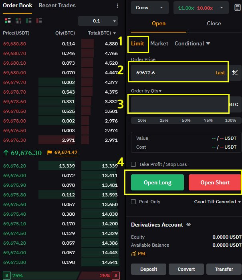Screen dimensions: 242x280
Task: Show only sell orders view icon
Action: [x=39, y=21]
